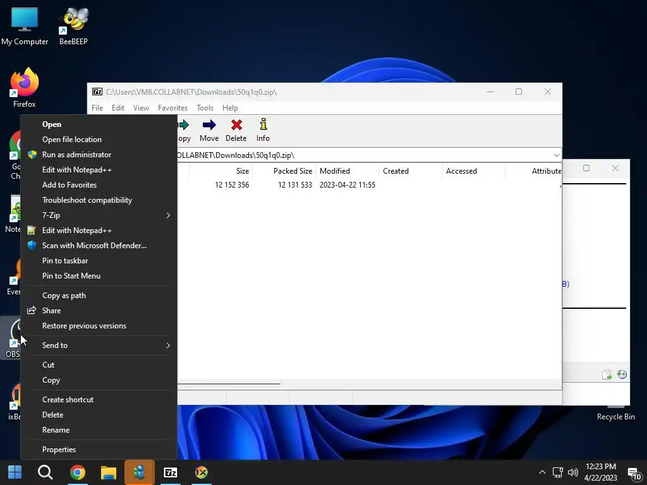Choose Pin to taskbar
The height and width of the screenshot is (485, 647).
[99, 261]
